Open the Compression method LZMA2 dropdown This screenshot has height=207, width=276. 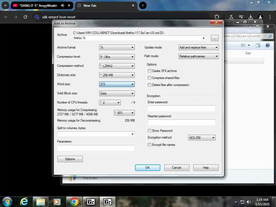pos(117,66)
